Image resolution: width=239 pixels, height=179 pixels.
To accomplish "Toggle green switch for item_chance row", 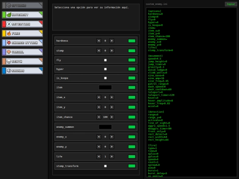I will pyautogui.click(x=132, y=117).
